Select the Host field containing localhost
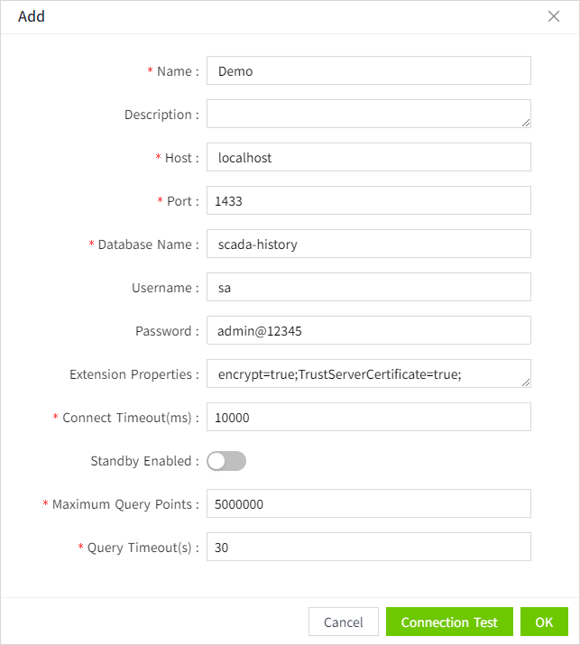The image size is (580, 645). tap(368, 158)
